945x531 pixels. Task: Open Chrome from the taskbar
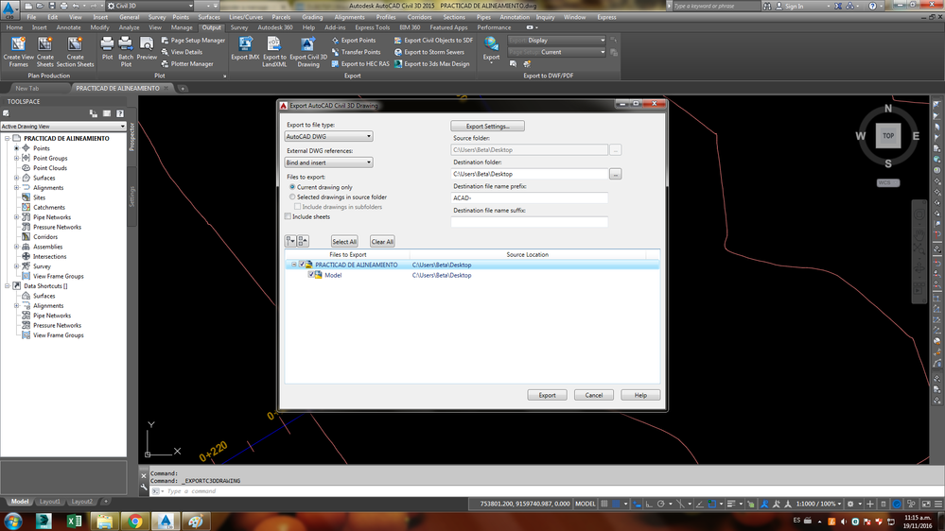point(135,521)
